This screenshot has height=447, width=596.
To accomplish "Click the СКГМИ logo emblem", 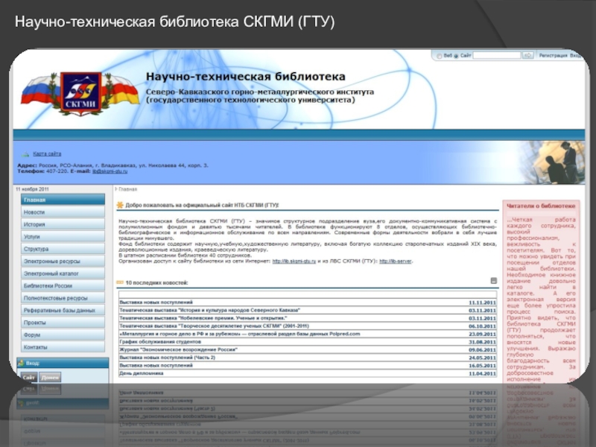I will tap(80, 93).
